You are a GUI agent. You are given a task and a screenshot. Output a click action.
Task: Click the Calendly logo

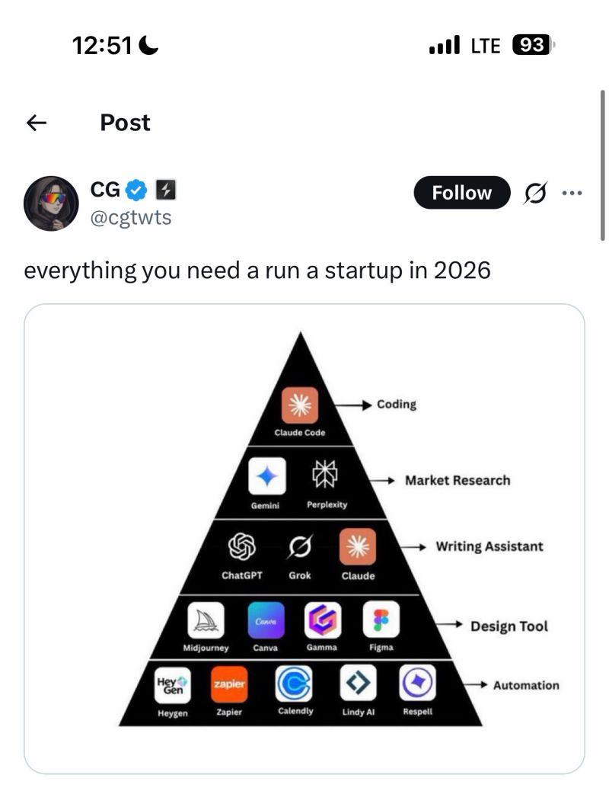pyautogui.click(x=293, y=684)
